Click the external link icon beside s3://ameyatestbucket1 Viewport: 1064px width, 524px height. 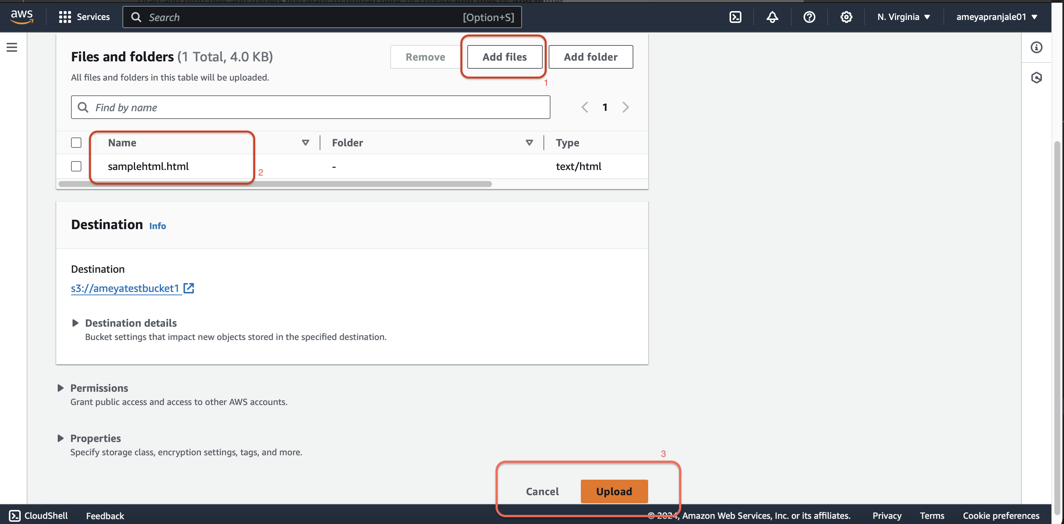point(189,288)
